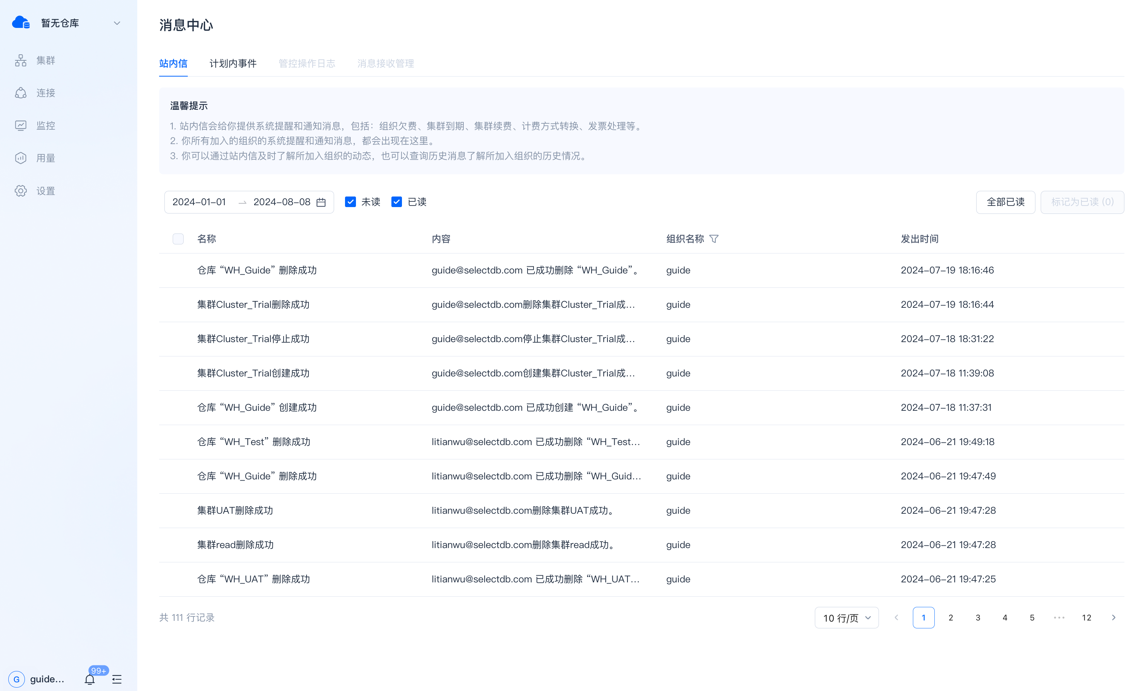Switch to the 计划内事件 tab
The height and width of the screenshot is (691, 1141).
(x=233, y=63)
